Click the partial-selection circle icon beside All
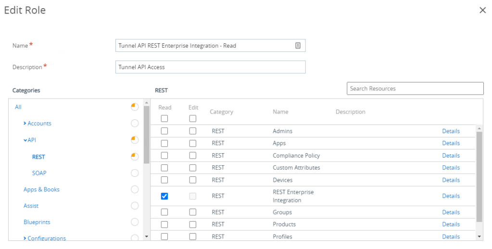This screenshot has width=492, height=249. pos(135,107)
